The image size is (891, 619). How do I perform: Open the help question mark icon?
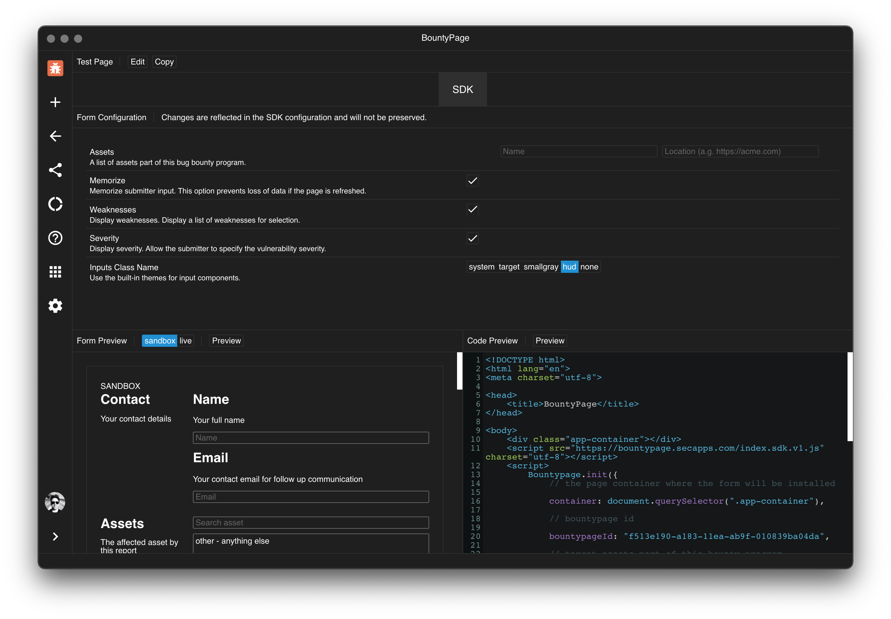click(55, 238)
